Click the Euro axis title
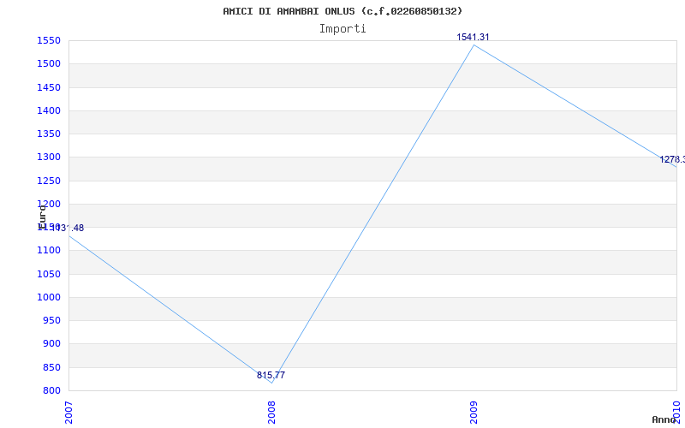This screenshot has height=428, width=685. [x=42, y=217]
